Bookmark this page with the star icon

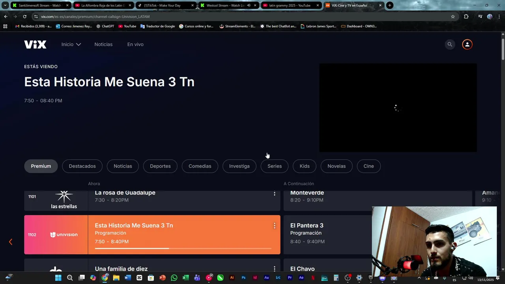click(x=453, y=17)
